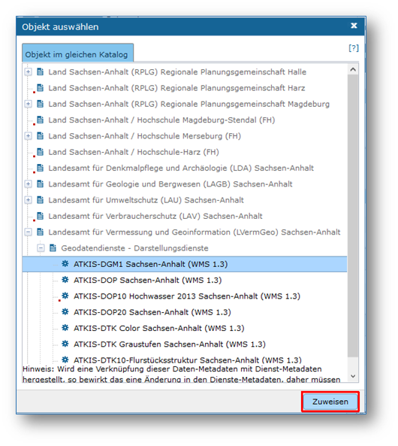The image size is (398, 446).
Task: Click scrollbar down arrow in tree list
Action: click(x=353, y=376)
